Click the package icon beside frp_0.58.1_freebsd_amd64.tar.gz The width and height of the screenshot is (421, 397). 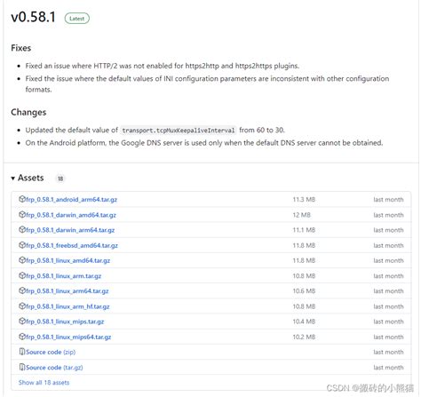22,245
